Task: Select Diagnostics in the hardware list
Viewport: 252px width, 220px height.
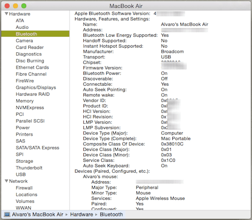Action: coord(29,54)
